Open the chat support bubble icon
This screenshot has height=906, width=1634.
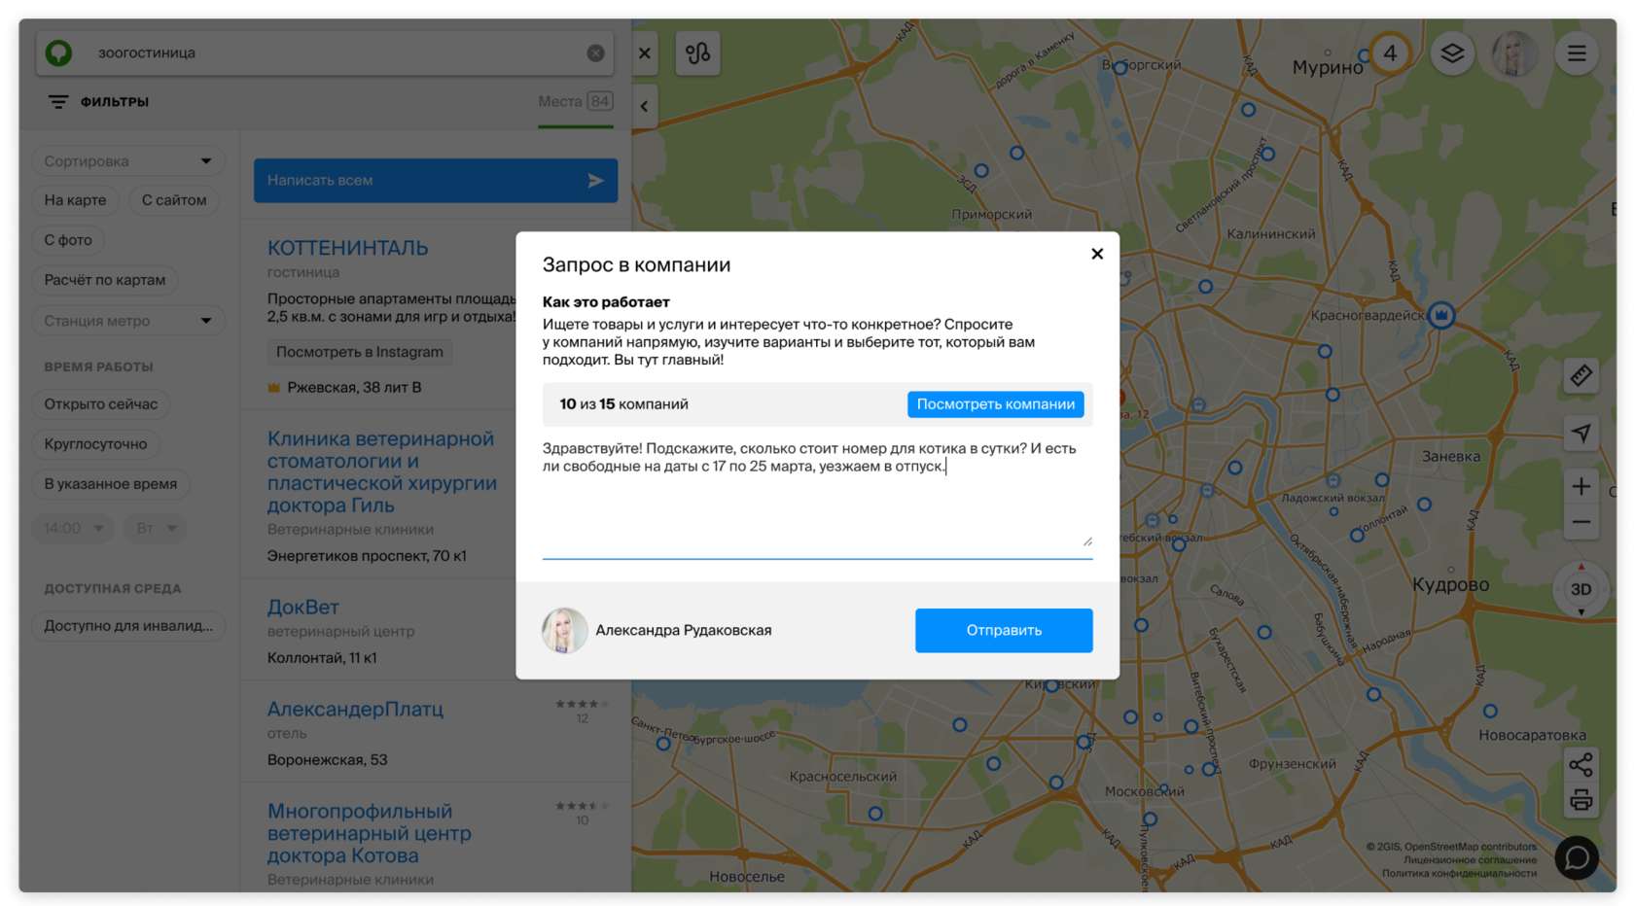point(1577,857)
